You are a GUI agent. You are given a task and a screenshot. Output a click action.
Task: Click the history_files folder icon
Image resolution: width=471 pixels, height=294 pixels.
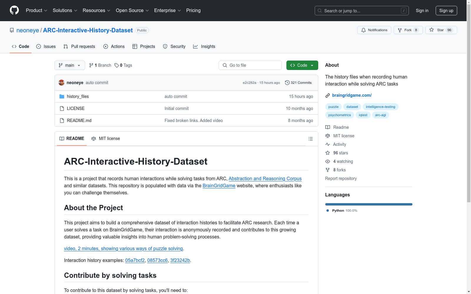pos(62,96)
